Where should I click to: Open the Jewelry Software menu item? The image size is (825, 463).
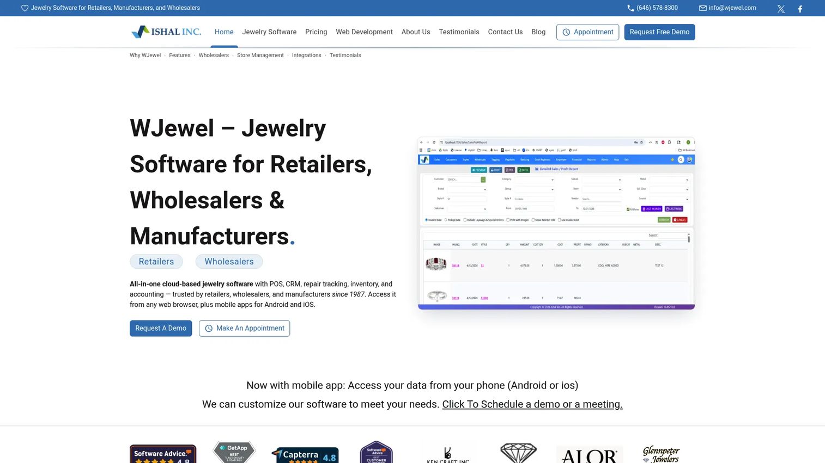(269, 32)
